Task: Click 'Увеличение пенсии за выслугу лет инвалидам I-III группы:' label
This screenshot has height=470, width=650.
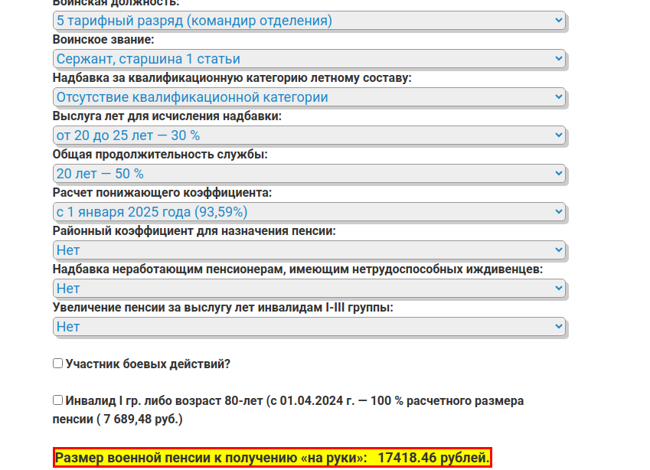Action: click(x=223, y=308)
